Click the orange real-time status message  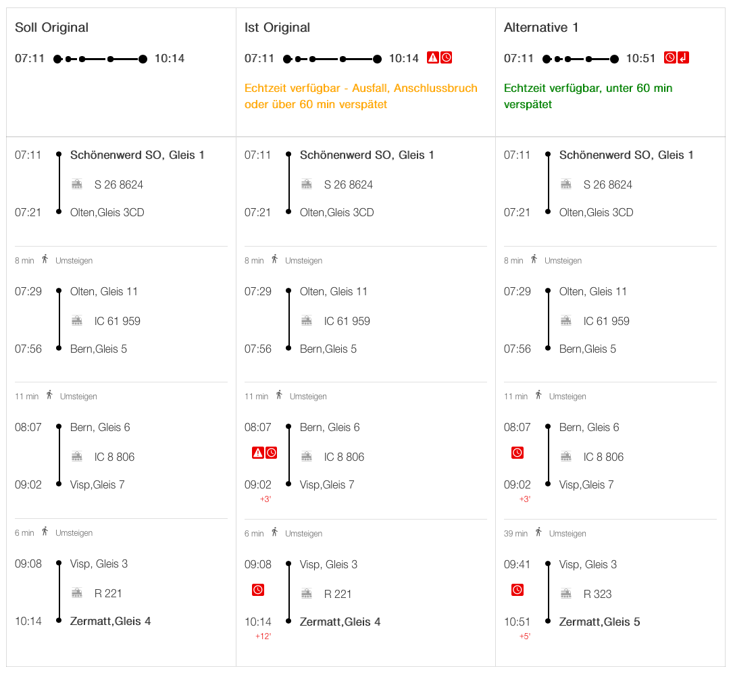361,97
